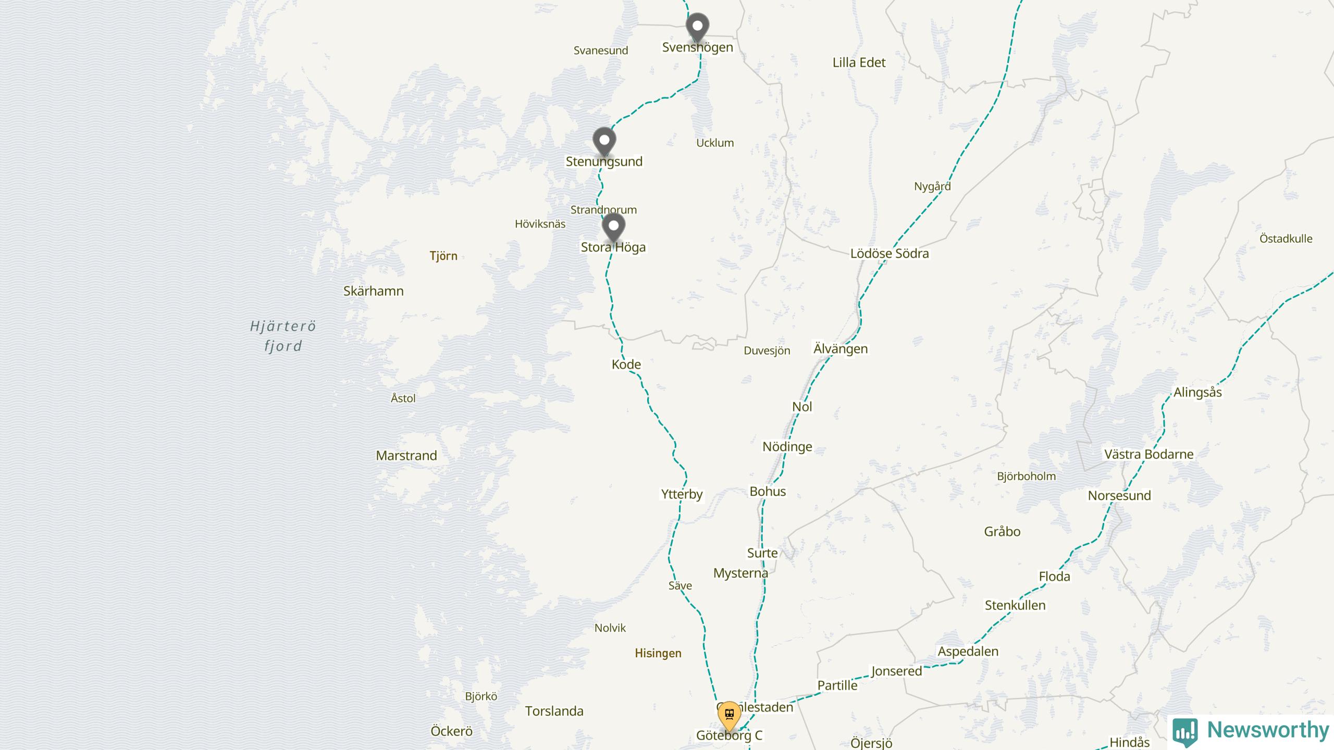Select the yellow Göteborg C train marker
This screenshot has height=750, width=1334.
click(729, 716)
